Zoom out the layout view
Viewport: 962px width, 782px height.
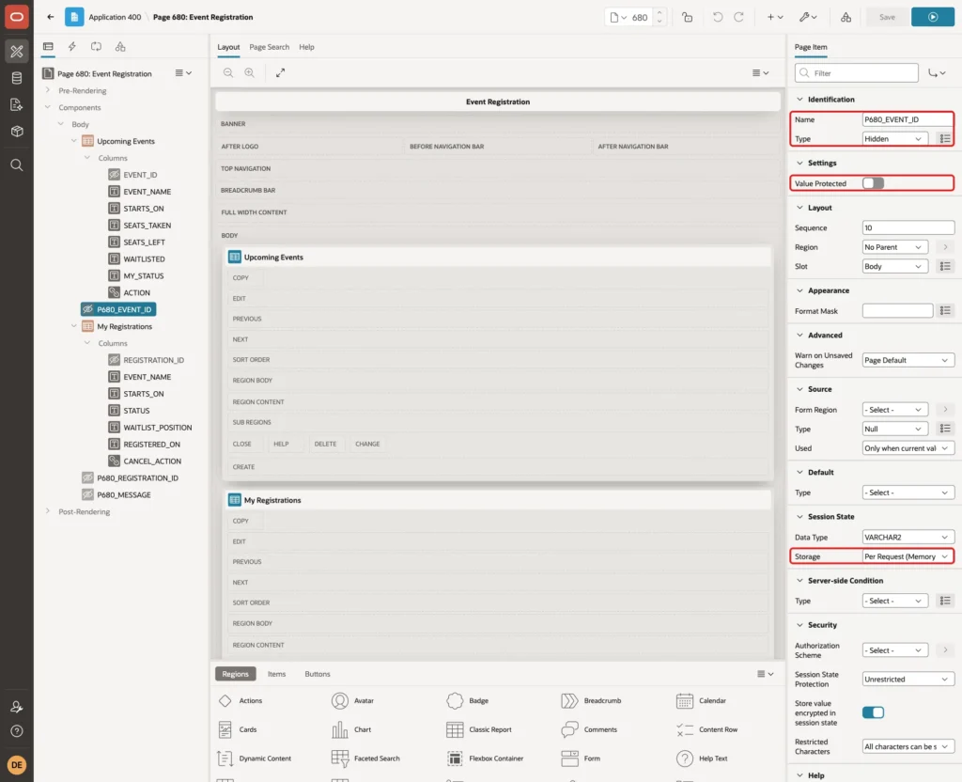(x=228, y=73)
